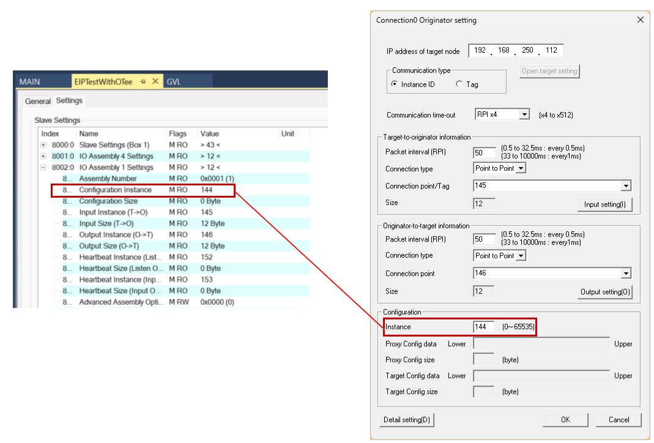The image size is (654, 443).
Task: Expand the 8001:0 IO Assembly 4 node
Action: (x=43, y=157)
